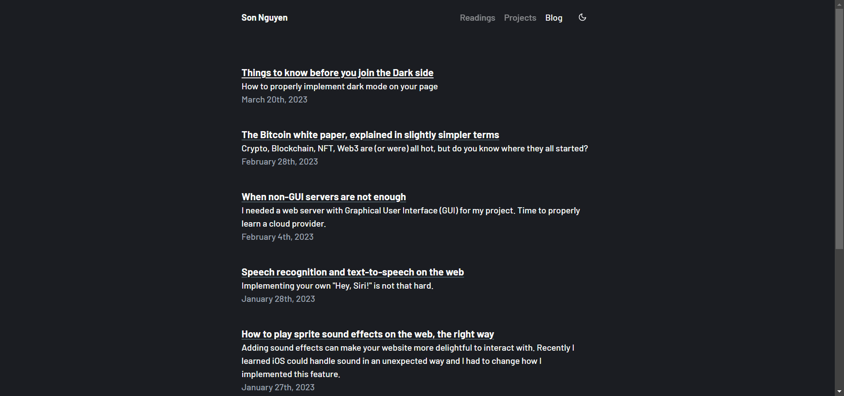The image size is (844, 396).
Task: Click the March 20th, 2023 date
Action: coord(274,100)
